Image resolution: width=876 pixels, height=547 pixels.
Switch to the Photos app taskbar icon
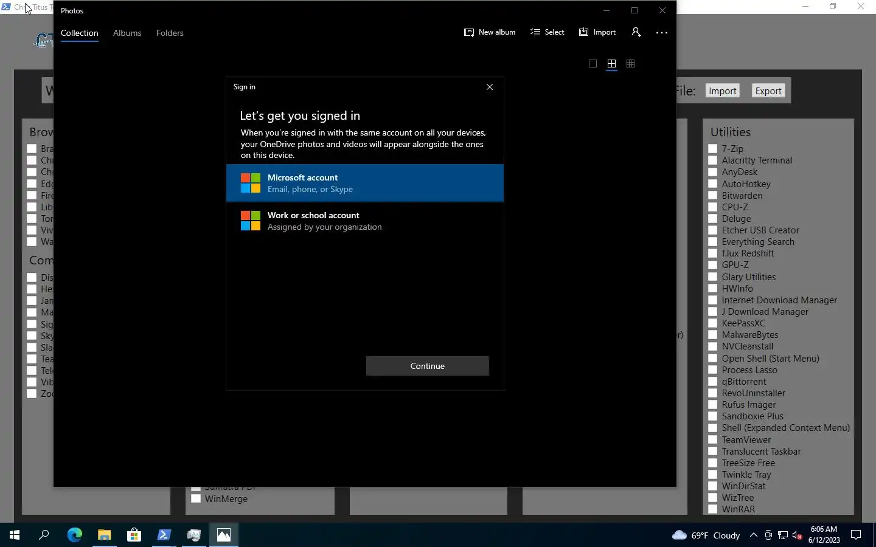click(224, 535)
